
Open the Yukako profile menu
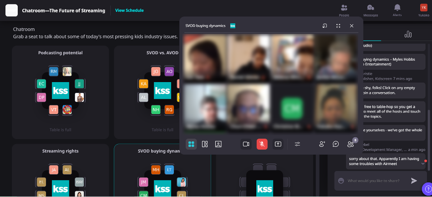tap(424, 10)
